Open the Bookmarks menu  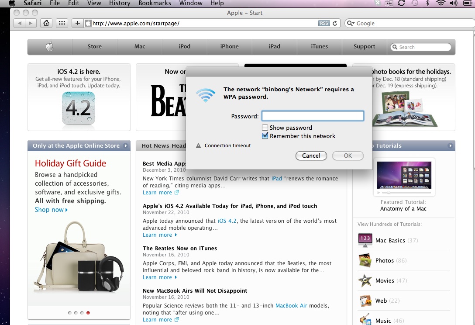155,3
